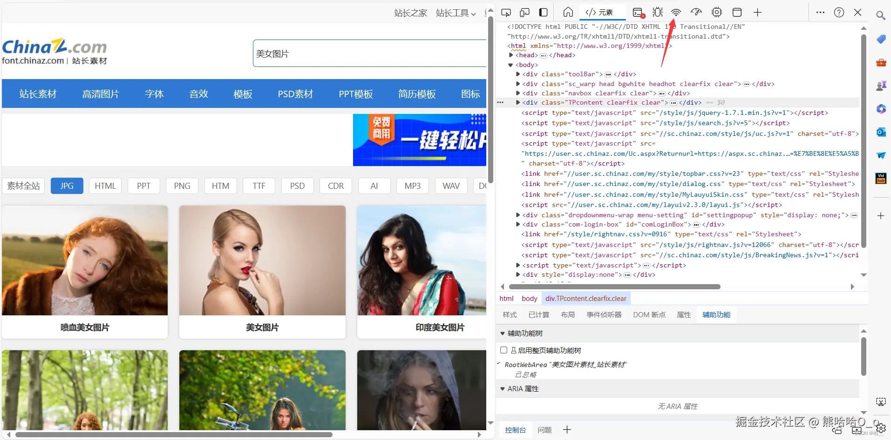Open the Application panel icon
Screen dimensions: 891x440
pyautogui.click(x=737, y=13)
